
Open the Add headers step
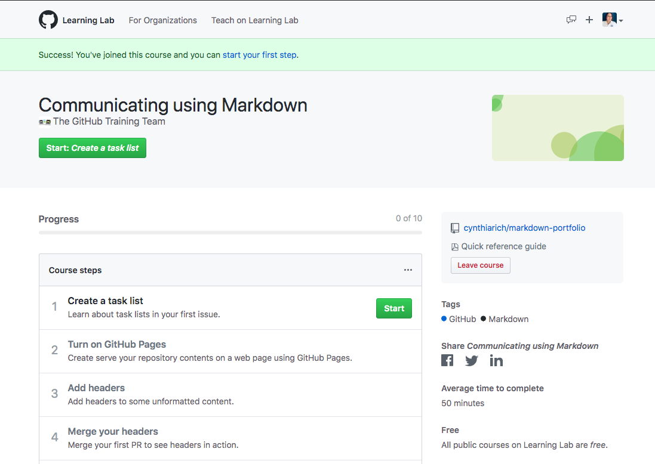(x=97, y=388)
